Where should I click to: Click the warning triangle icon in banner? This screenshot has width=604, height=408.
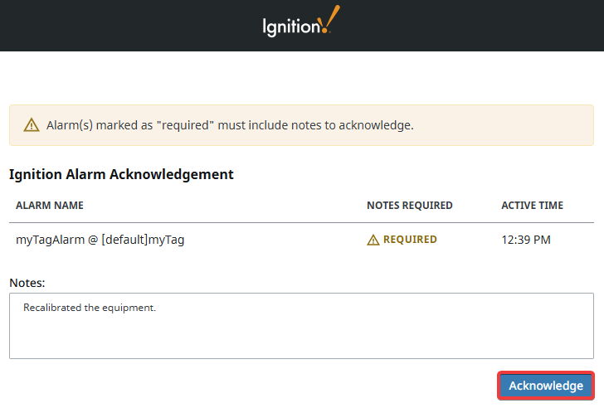[x=32, y=125]
